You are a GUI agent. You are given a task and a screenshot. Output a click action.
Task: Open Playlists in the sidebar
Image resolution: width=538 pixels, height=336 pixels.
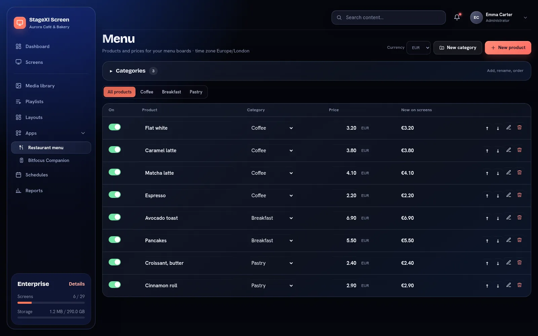click(x=51, y=101)
